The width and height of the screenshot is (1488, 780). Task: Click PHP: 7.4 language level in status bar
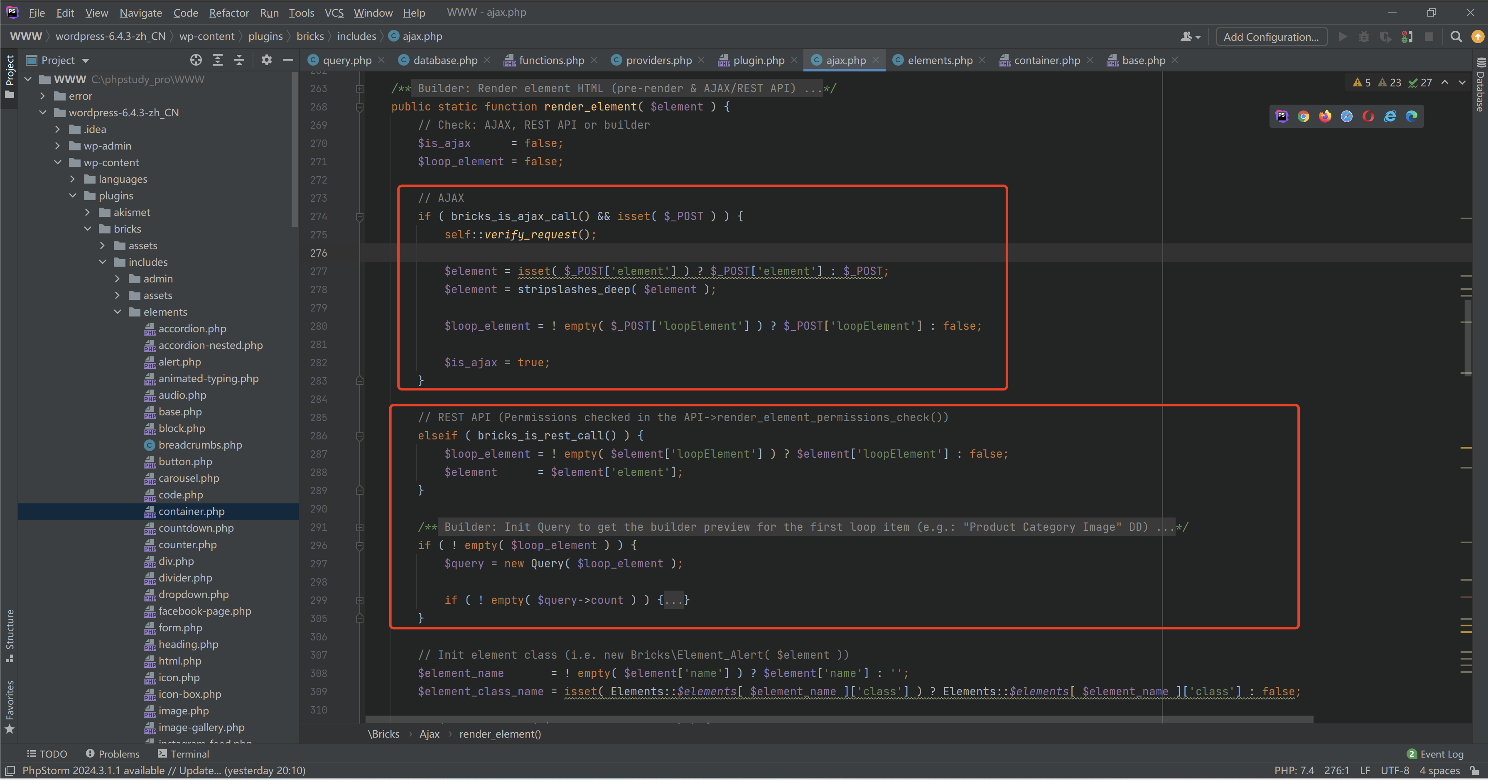point(1294,770)
